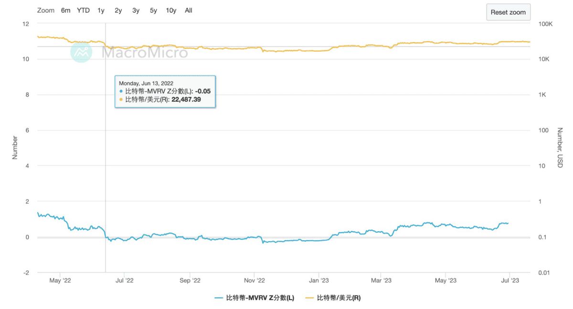Select the 6m zoom range
The width and height of the screenshot is (573, 309).
pyautogui.click(x=65, y=11)
